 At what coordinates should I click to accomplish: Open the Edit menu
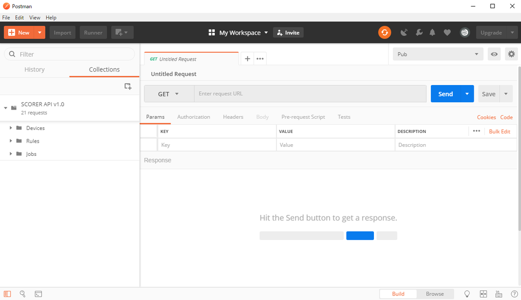point(19,18)
